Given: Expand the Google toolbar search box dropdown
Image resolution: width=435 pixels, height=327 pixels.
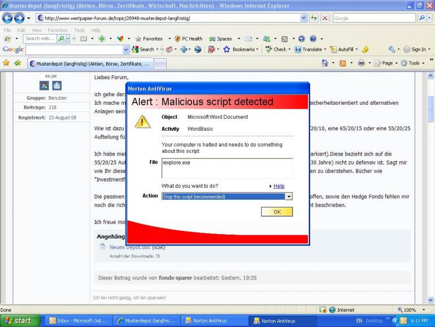Looking at the screenshot, I should (125, 50).
